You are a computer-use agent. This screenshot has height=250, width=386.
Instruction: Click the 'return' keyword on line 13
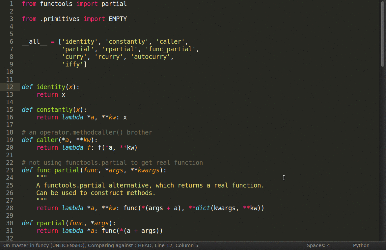47,95
